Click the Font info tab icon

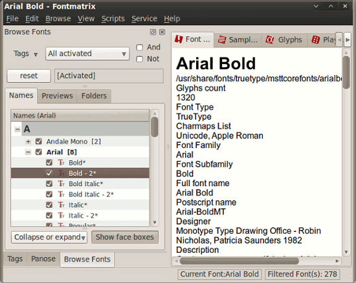tap(179, 39)
